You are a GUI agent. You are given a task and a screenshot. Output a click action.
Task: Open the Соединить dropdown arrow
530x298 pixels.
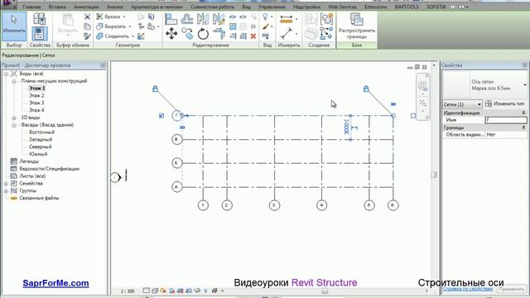pyautogui.click(x=132, y=36)
